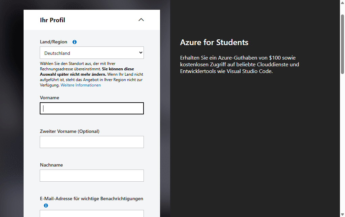Click the Zweiter Vorname (Optional) field
Screen dimensions: 345x217
click(92, 142)
